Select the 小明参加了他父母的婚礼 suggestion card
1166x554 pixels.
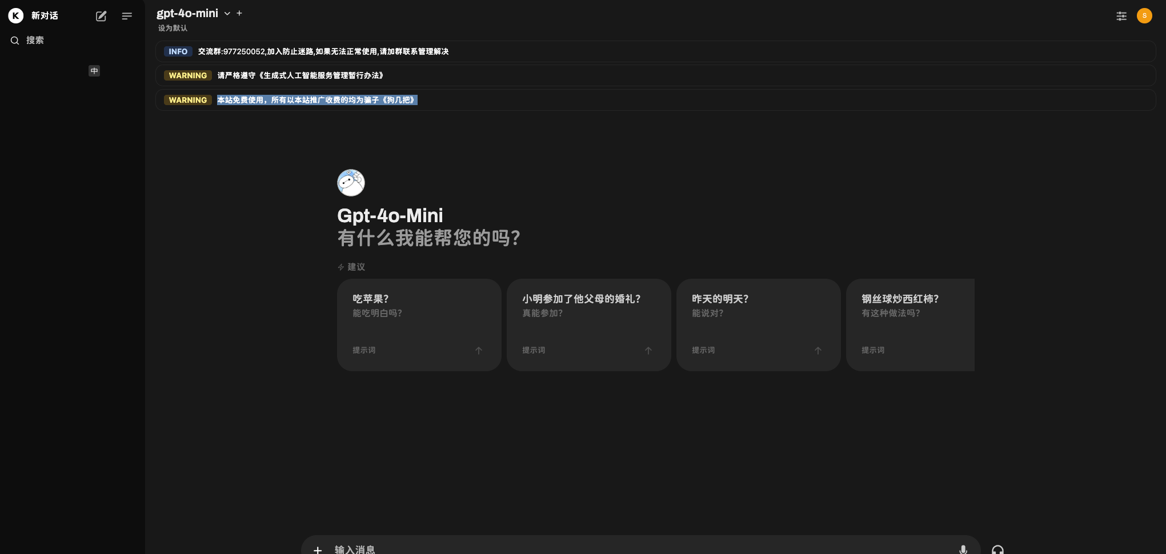(588, 324)
